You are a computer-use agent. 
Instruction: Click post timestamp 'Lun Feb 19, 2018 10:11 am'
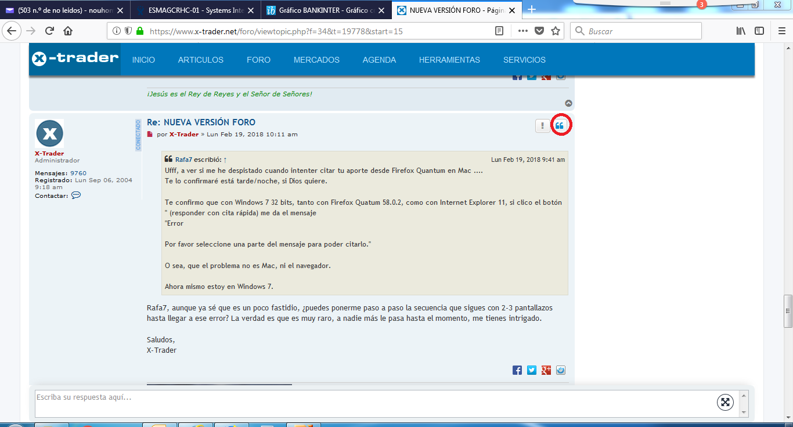coord(252,135)
